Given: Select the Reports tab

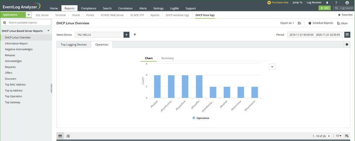Looking at the screenshot, I should [x=70, y=8].
